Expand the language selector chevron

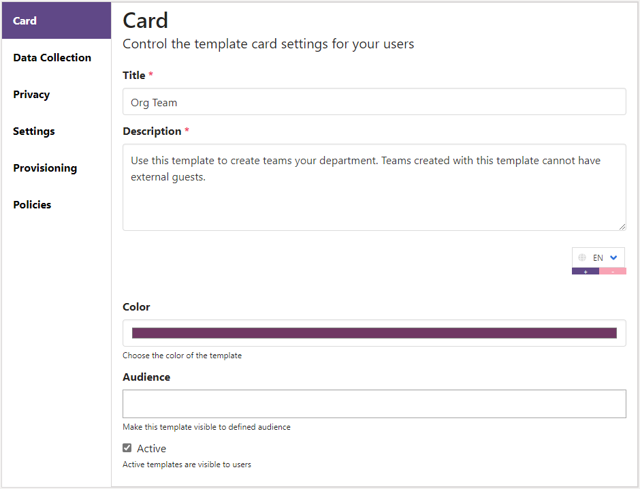[613, 257]
